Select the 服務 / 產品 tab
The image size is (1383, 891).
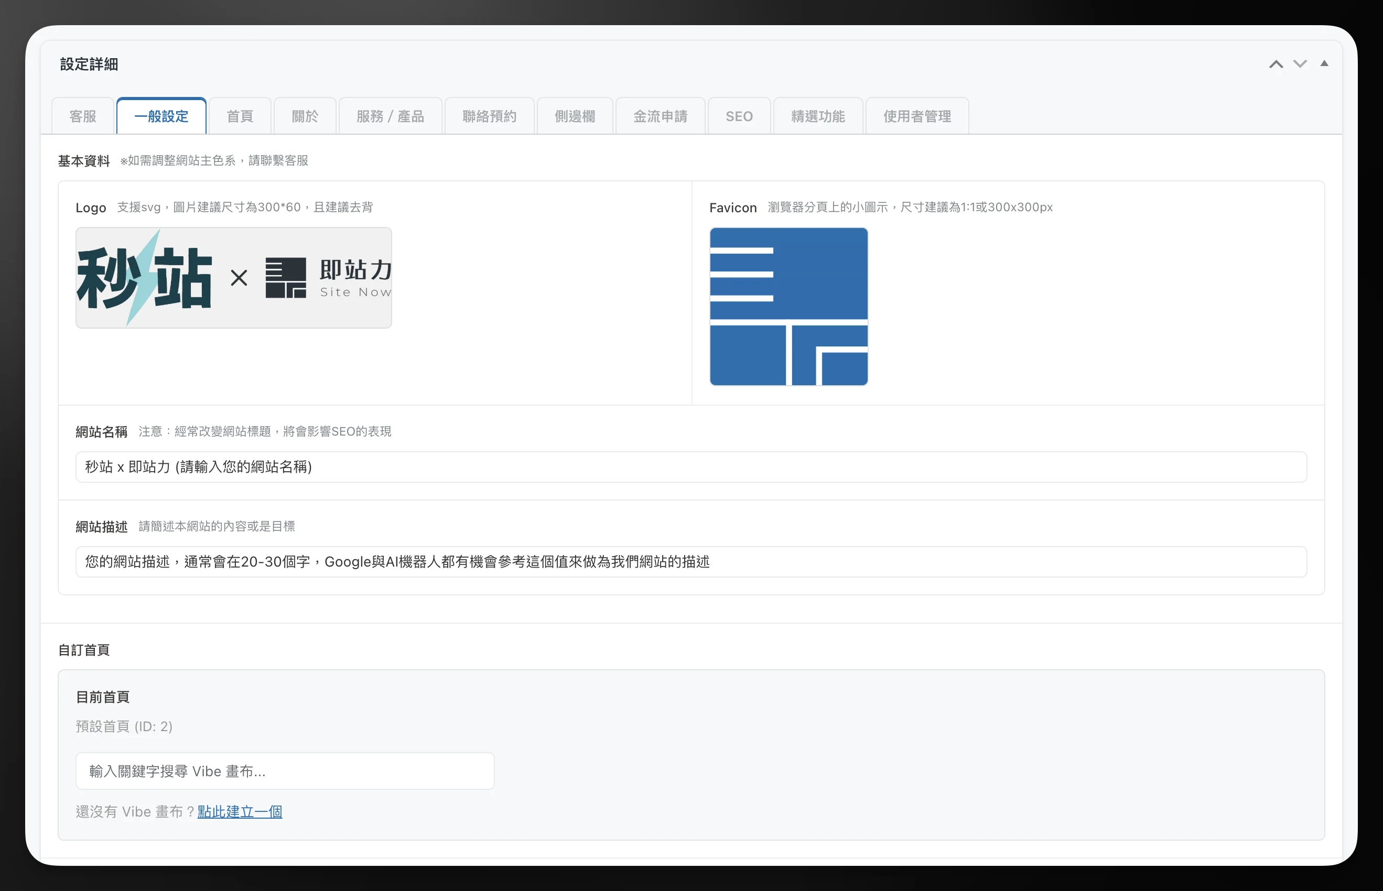(391, 116)
